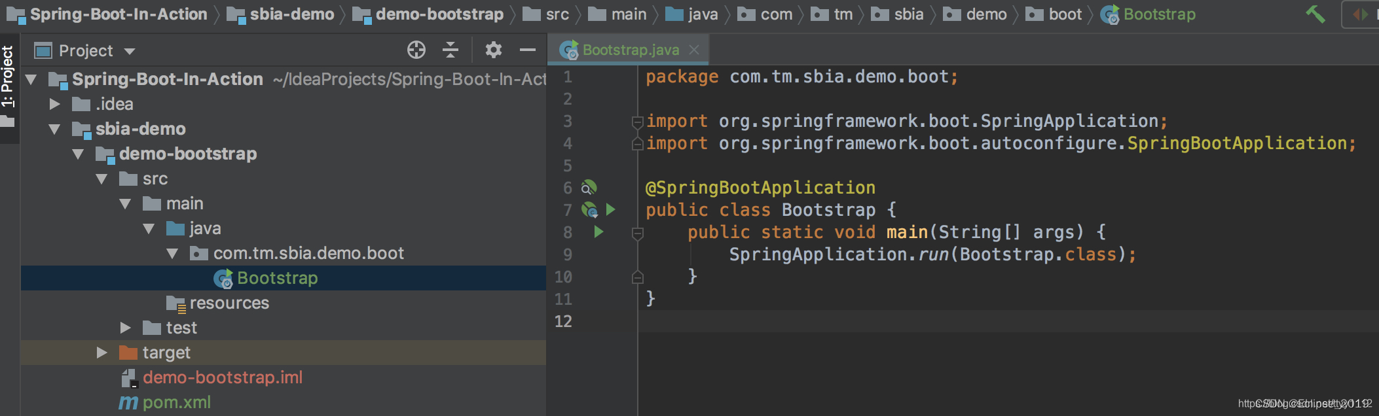This screenshot has width=1379, height=416.
Task: Click the package declaration on line 1
Action: click(802, 77)
